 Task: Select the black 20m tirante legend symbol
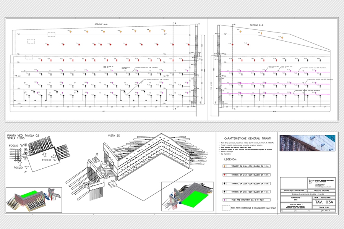coord(224,192)
